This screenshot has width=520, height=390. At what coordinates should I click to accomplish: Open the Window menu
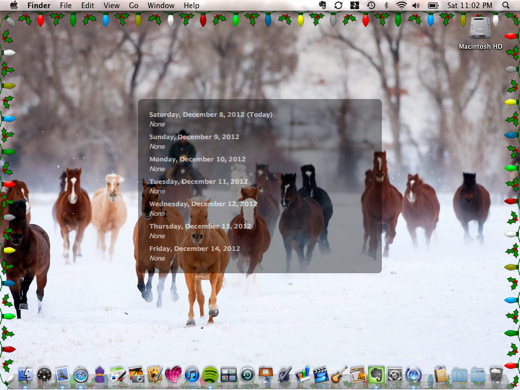point(161,5)
